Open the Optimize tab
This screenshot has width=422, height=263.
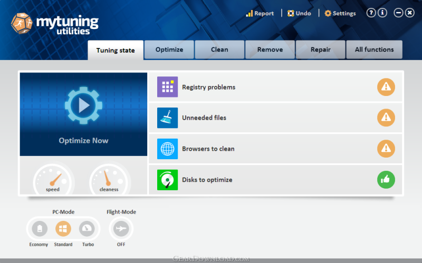tap(169, 50)
